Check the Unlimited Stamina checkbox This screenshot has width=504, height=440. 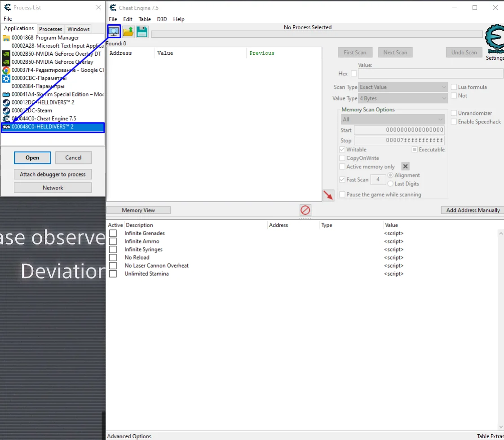(113, 273)
